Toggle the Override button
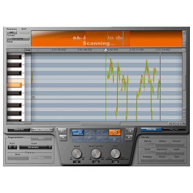This screenshot has height=193, width=193. 151,129
